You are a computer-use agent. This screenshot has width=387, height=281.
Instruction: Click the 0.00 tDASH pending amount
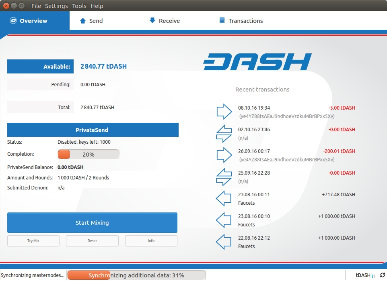click(x=93, y=84)
